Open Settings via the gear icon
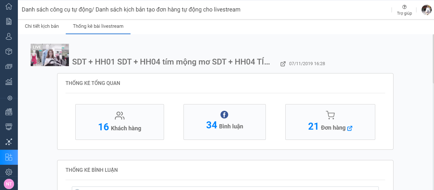The image size is (434, 190). point(9,171)
